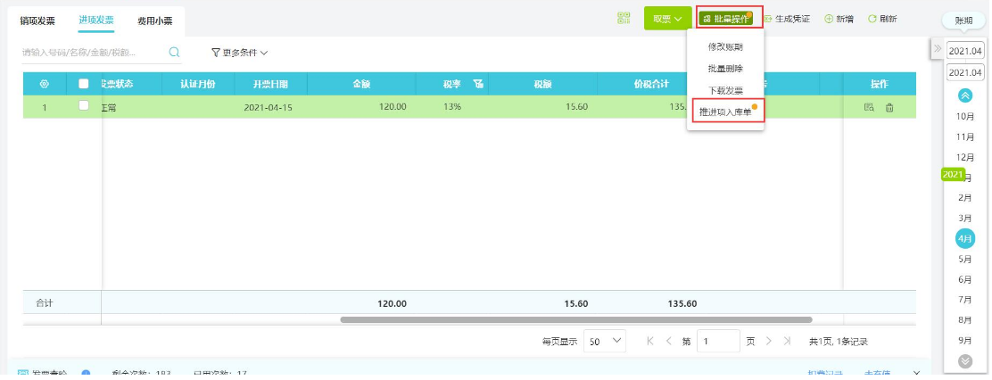The height and width of the screenshot is (380, 992).
Task: Choose 推进项入库单 from the batch menu
Action: [x=725, y=112]
